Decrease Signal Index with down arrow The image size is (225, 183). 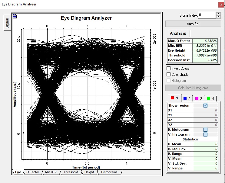(x=218, y=17)
